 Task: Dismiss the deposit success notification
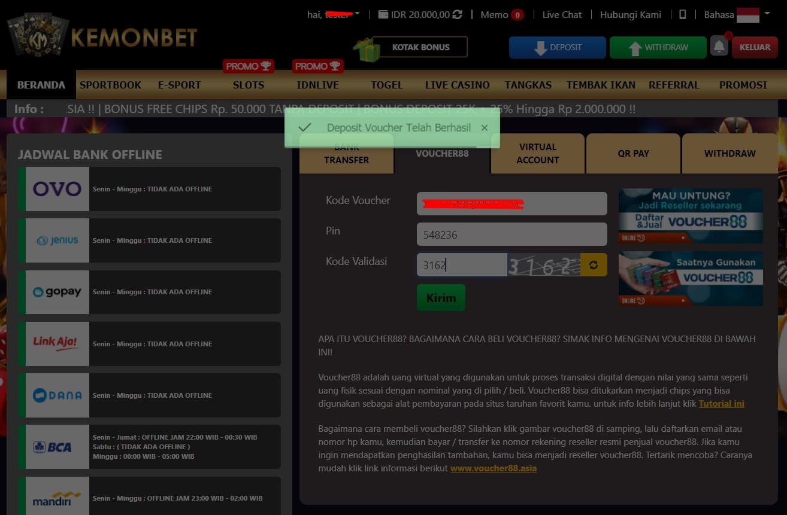pos(485,127)
